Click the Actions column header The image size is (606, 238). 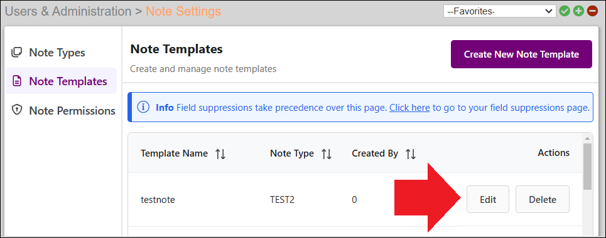[553, 152]
